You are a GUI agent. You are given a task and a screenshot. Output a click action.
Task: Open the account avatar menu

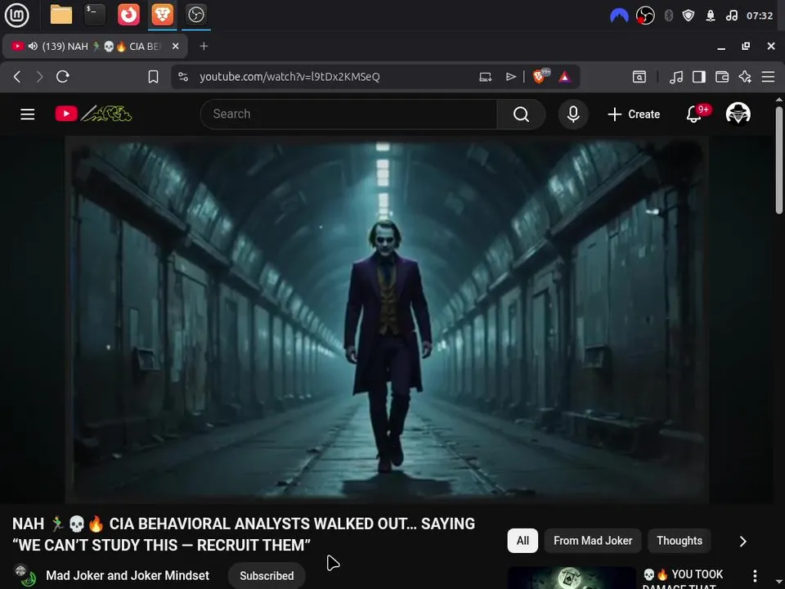(738, 115)
